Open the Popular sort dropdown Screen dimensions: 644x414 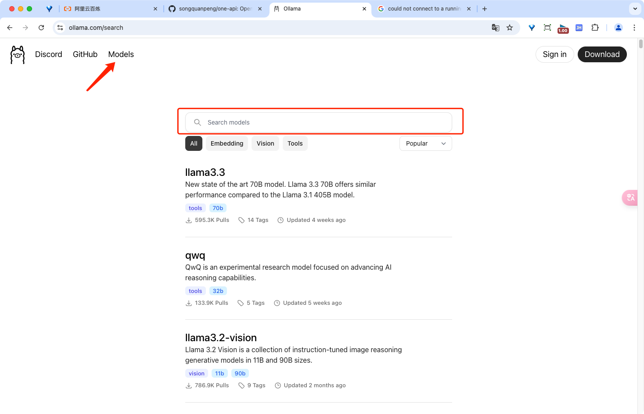(426, 143)
